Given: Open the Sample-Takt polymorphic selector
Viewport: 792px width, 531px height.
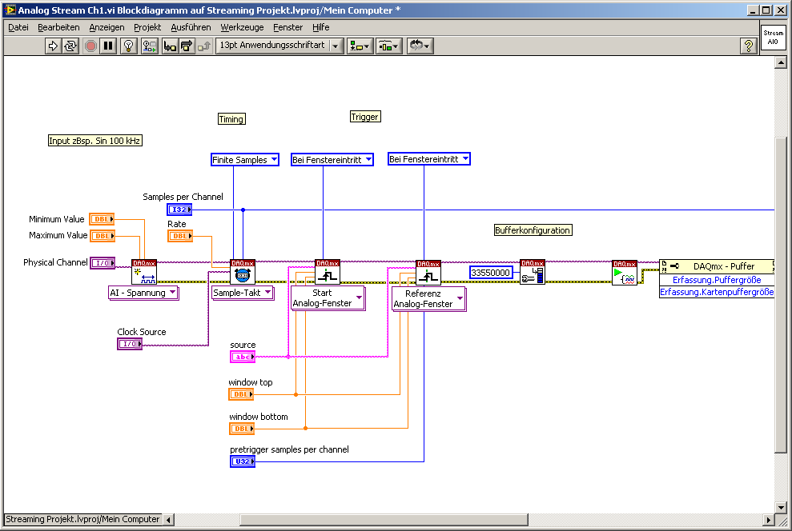Looking at the screenshot, I should click(x=243, y=293).
